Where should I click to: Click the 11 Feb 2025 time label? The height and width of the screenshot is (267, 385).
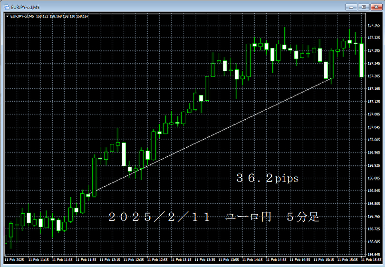(14, 260)
